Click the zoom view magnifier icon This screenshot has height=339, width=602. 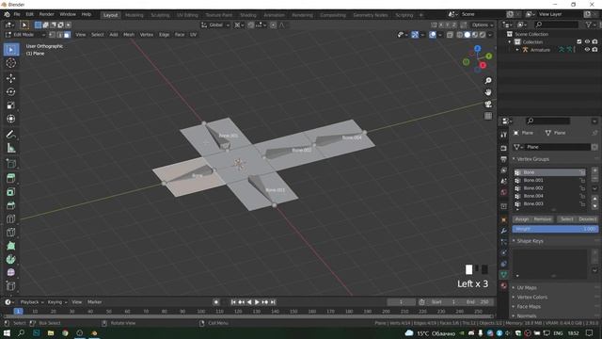488,81
